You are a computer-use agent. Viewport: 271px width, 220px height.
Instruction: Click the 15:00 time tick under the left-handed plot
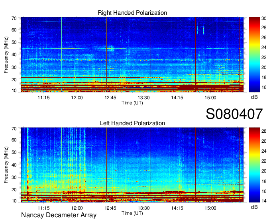[x=210, y=208]
